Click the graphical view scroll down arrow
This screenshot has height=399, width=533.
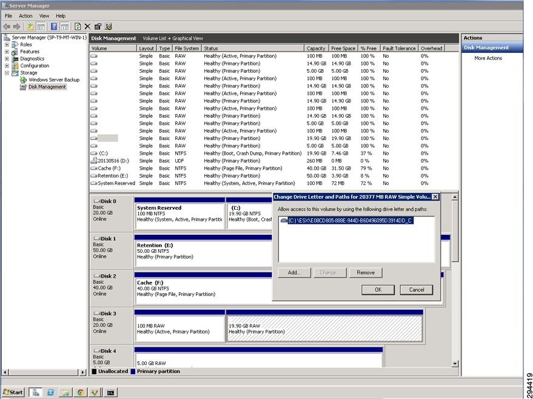click(x=455, y=364)
